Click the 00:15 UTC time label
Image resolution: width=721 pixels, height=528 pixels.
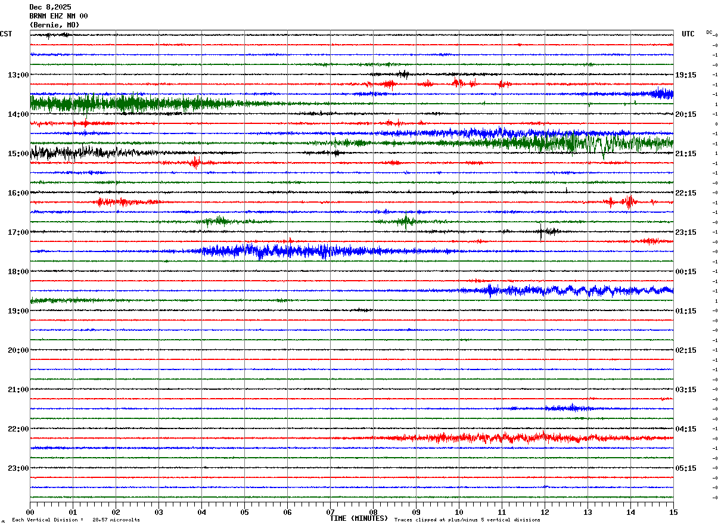[x=686, y=272]
